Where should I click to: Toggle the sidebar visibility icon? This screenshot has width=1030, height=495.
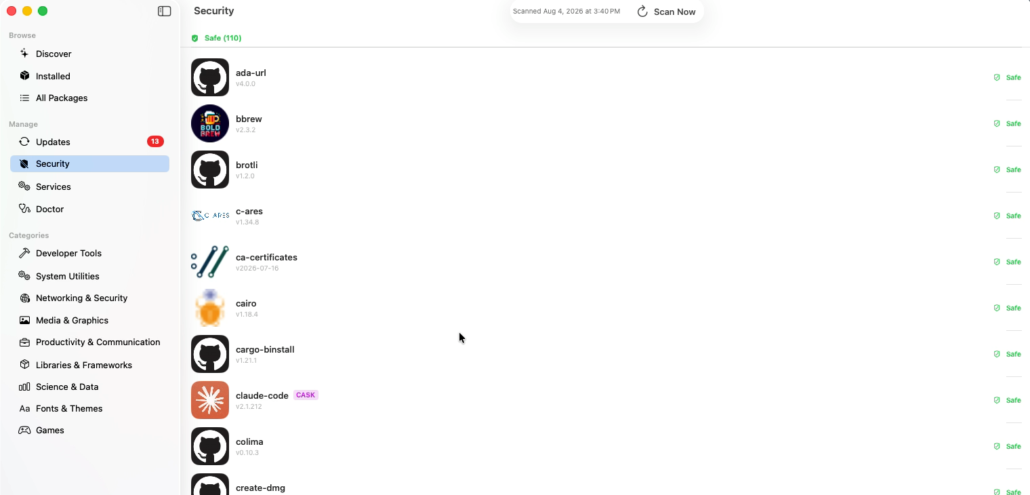165,11
